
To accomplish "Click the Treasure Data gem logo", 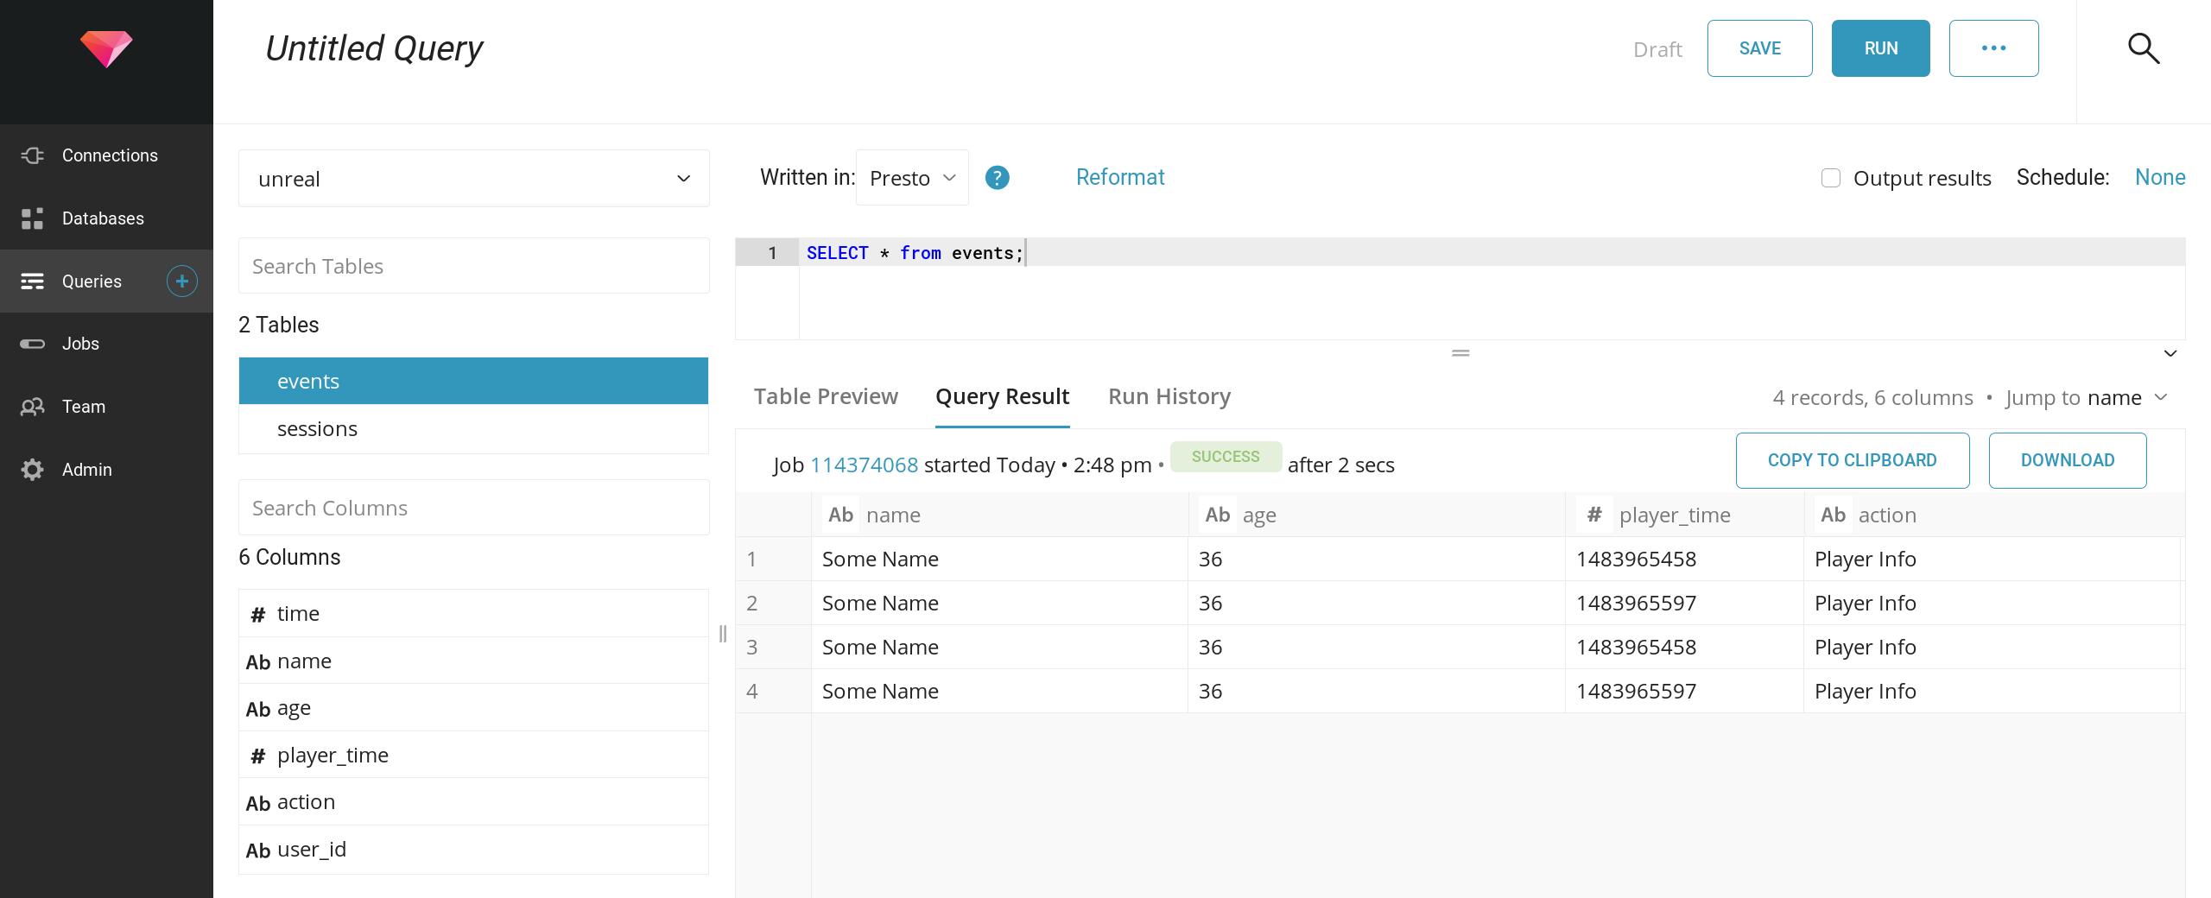I will pos(106,49).
